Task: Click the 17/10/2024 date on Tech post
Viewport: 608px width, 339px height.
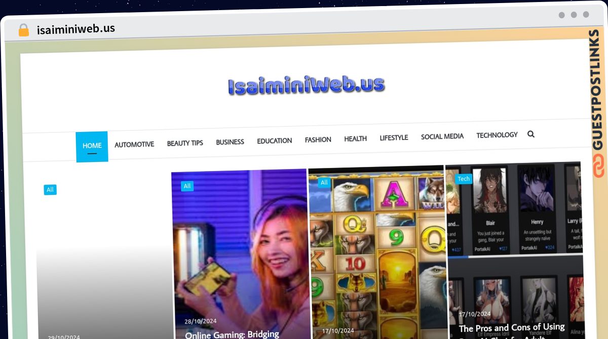Action: click(475, 314)
